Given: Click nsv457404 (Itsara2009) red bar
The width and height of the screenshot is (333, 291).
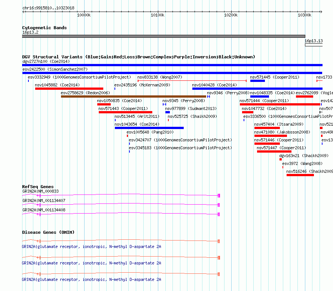Looking at the screenshot, I should 267,128.
